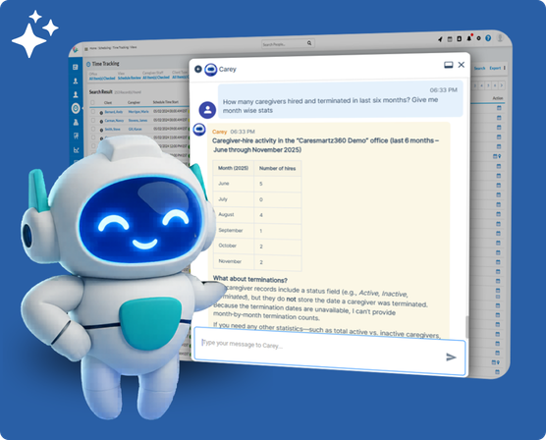This screenshot has width=546, height=440.
Task: Open the settings gear icon in top bar
Action: 479,38
